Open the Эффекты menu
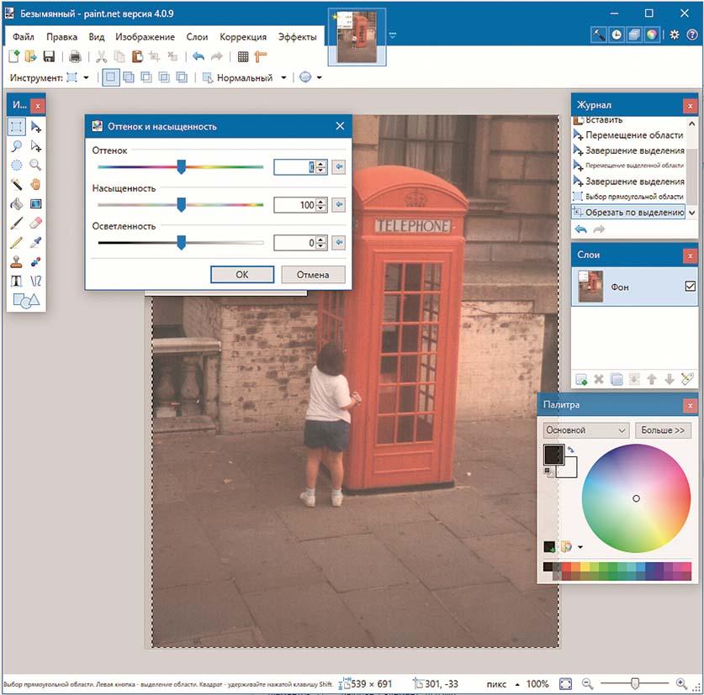Image resolution: width=704 pixels, height=695 pixels. pos(297,37)
